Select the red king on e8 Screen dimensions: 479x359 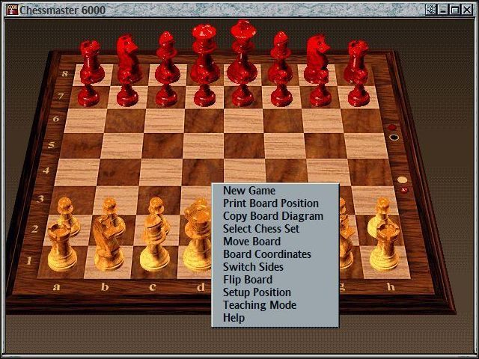point(243,52)
